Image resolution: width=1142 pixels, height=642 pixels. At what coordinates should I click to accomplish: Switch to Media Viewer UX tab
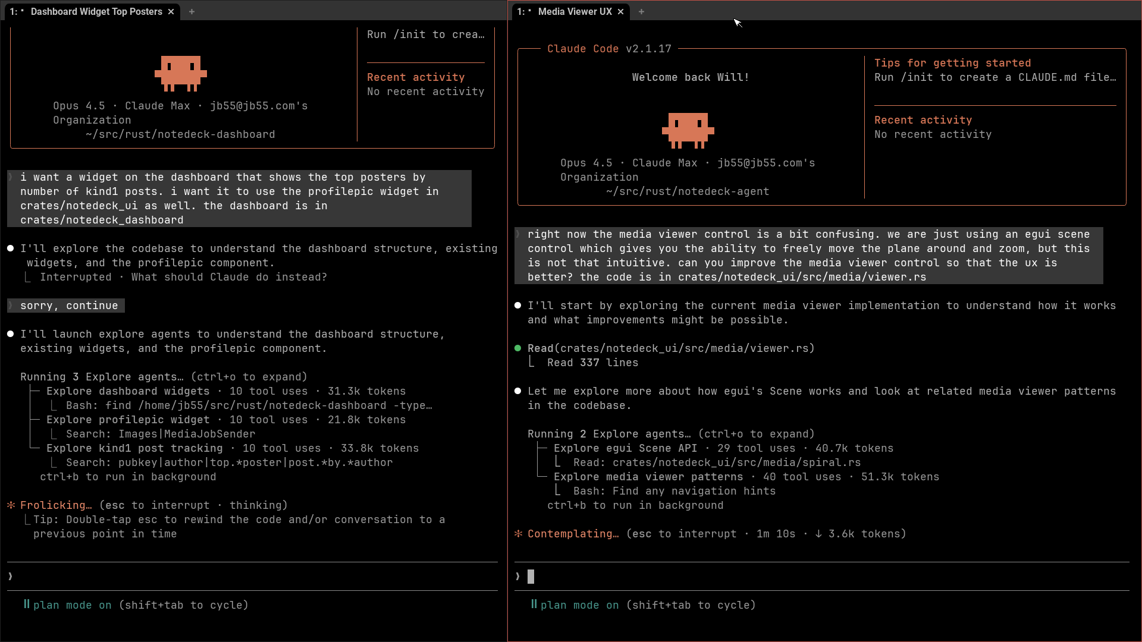[575, 11]
